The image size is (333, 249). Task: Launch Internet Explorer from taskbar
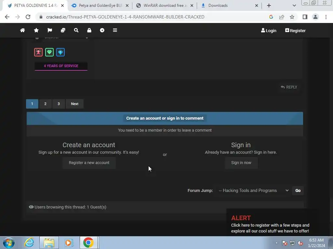(29, 243)
